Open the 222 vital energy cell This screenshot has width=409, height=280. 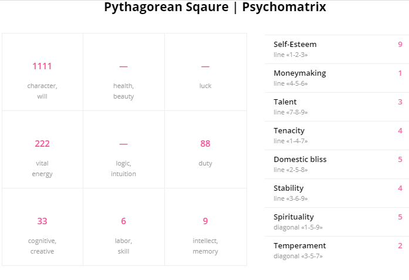(x=42, y=149)
